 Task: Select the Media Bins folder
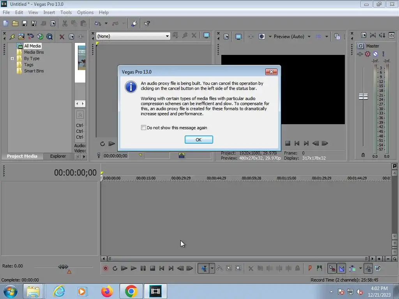tap(34, 52)
